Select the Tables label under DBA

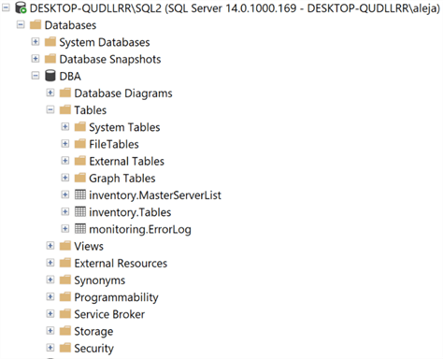tap(91, 110)
